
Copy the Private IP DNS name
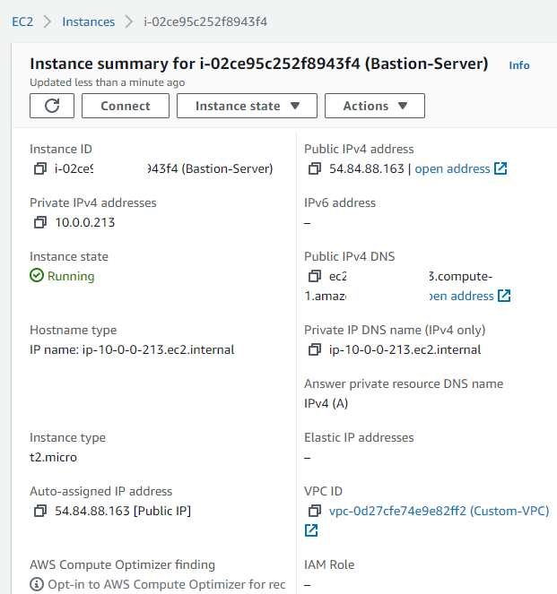click(x=315, y=349)
